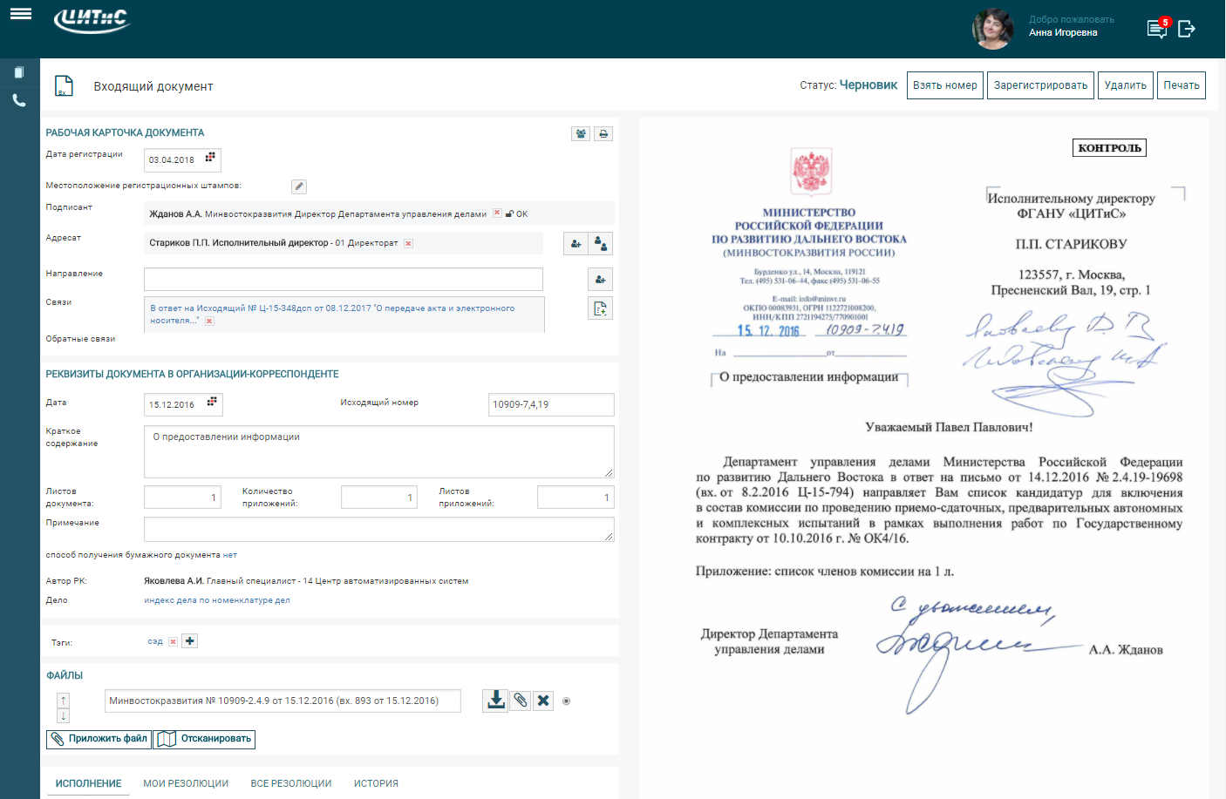Open the registration date calendar picker

click(x=210, y=159)
